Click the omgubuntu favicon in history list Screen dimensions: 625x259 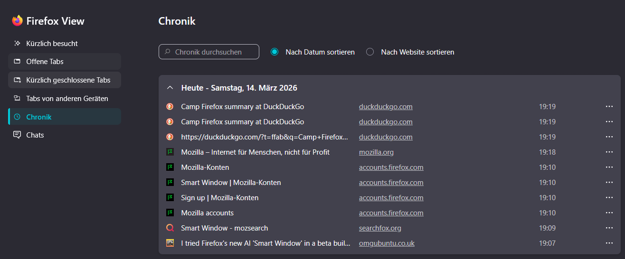tap(170, 243)
